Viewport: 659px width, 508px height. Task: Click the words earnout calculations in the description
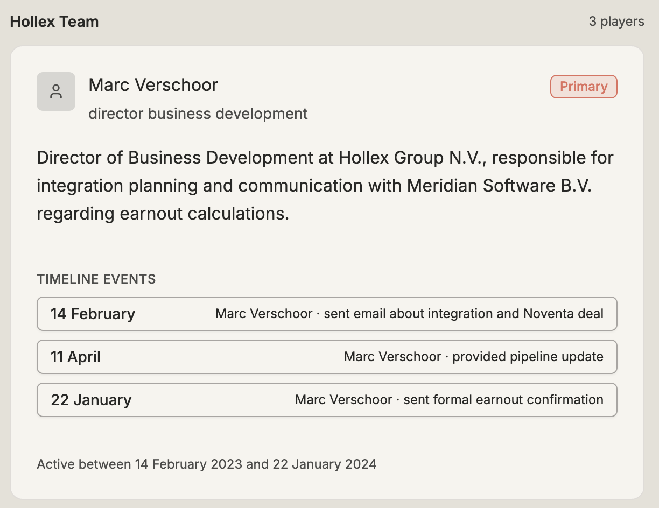click(204, 214)
